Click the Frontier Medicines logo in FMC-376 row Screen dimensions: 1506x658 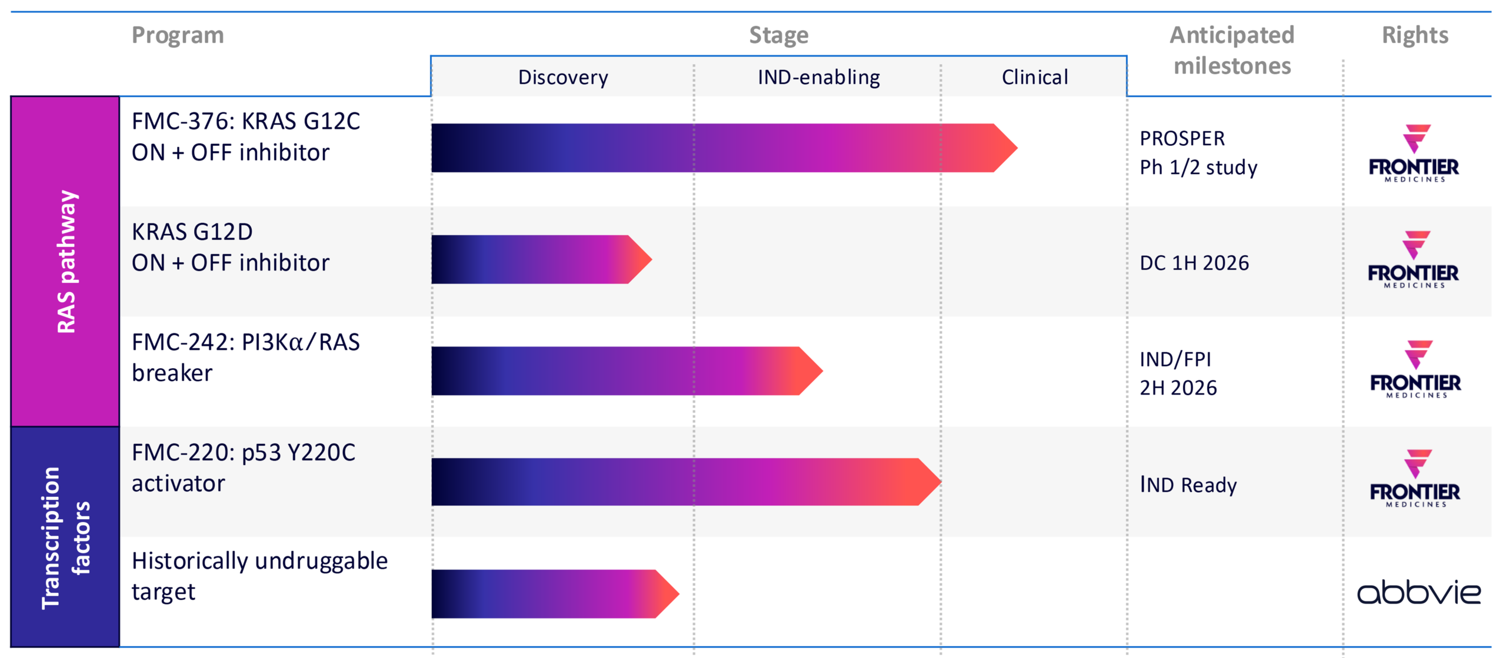coord(1414,153)
